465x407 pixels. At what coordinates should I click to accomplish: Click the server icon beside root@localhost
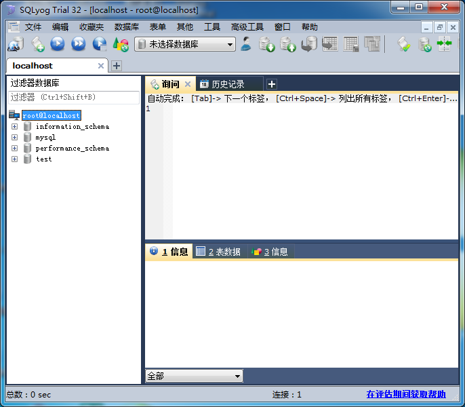[14, 115]
